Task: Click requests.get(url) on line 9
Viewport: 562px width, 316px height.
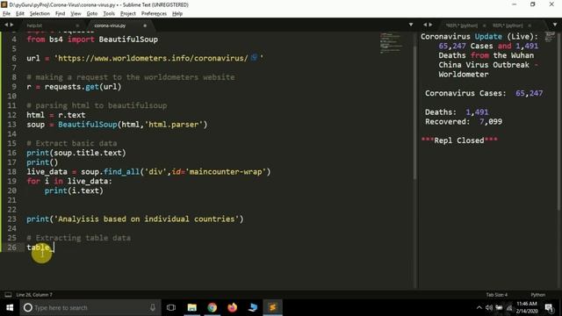Action: [83, 87]
